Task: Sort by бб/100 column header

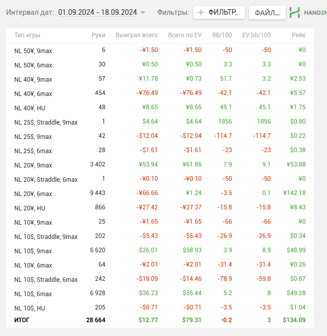Action: (x=222, y=35)
